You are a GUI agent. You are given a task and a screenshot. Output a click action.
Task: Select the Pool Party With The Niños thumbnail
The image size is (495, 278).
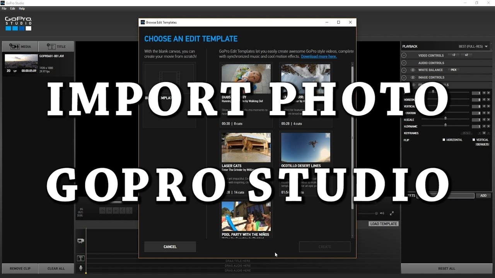246,216
